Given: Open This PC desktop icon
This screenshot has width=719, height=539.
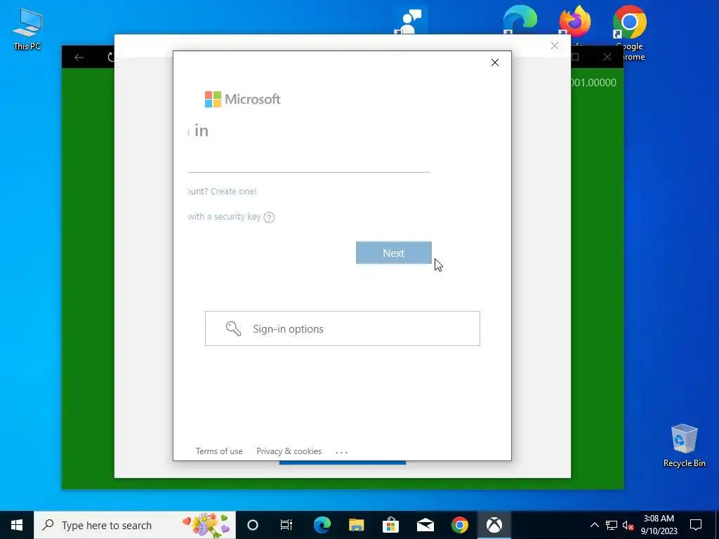Looking at the screenshot, I should (27, 29).
